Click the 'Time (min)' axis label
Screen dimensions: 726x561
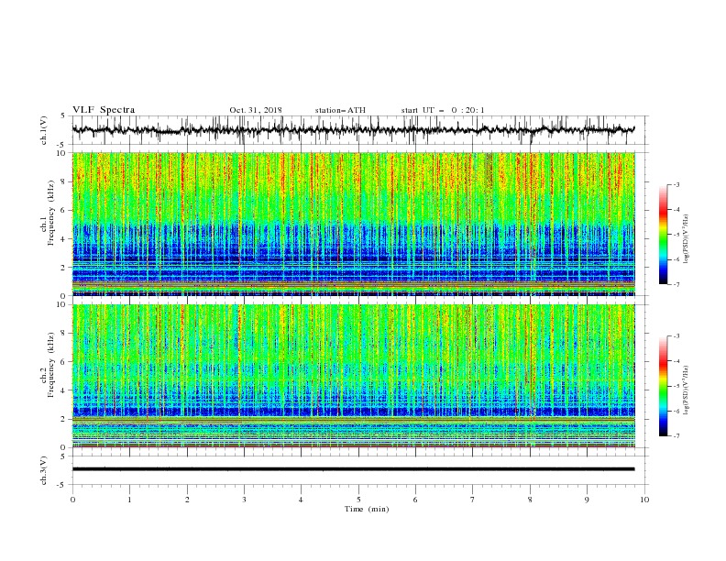[367, 509]
